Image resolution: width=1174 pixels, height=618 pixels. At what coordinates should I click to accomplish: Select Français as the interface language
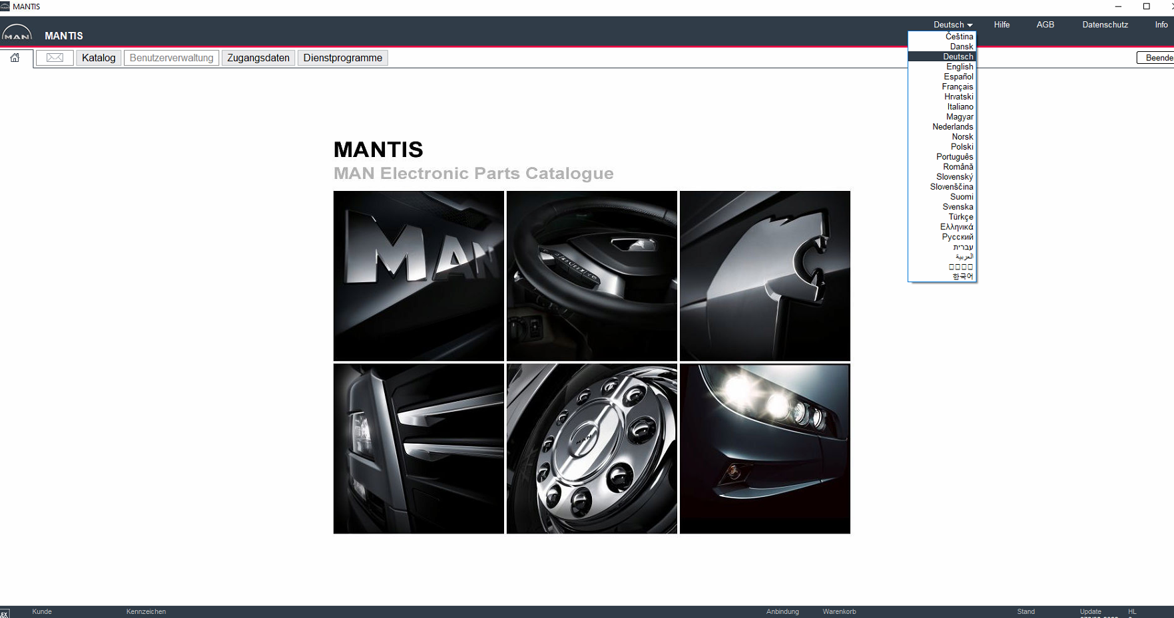tap(957, 86)
